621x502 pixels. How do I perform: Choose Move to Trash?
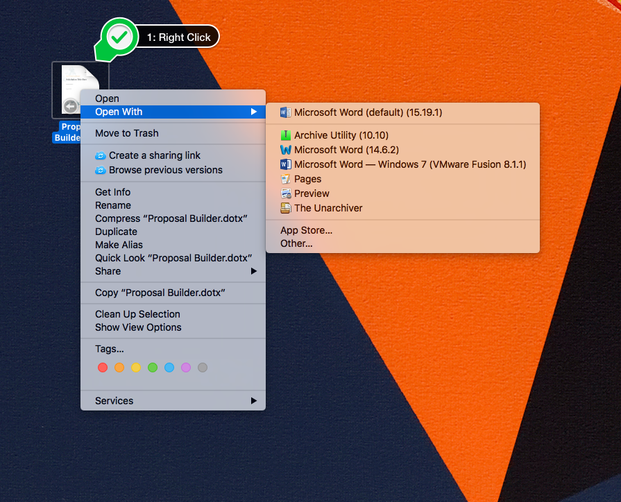(173, 133)
